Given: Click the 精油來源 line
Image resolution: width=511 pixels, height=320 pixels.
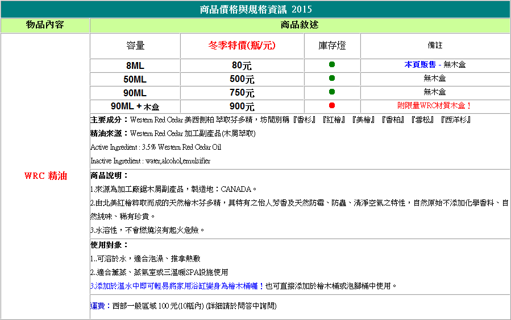Looking at the screenshot, I should pos(173,134).
